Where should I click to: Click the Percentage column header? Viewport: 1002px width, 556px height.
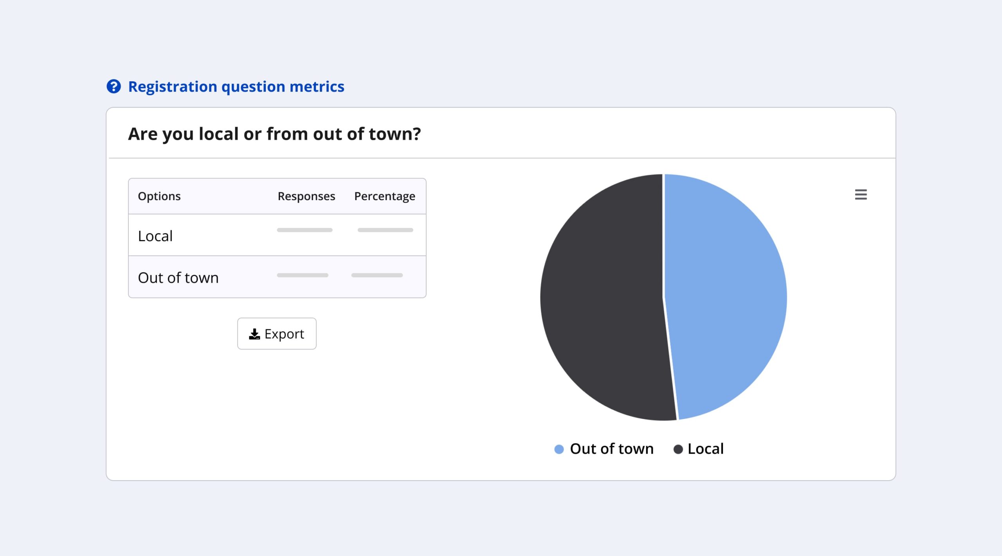(384, 196)
